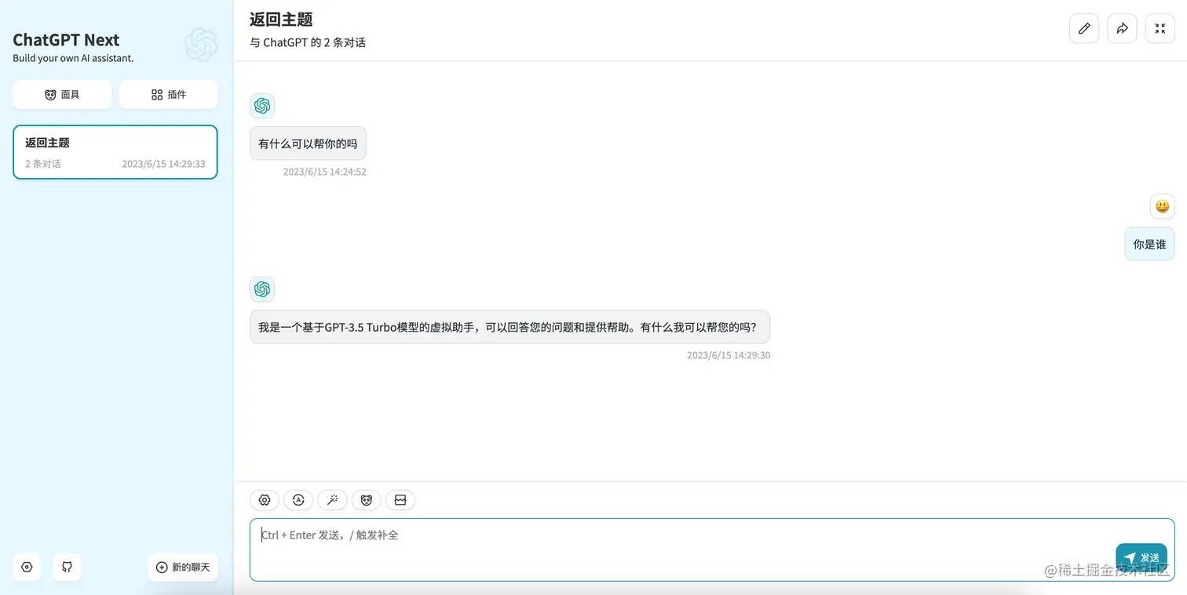Click the 你是谁 user message bubble

(x=1149, y=244)
